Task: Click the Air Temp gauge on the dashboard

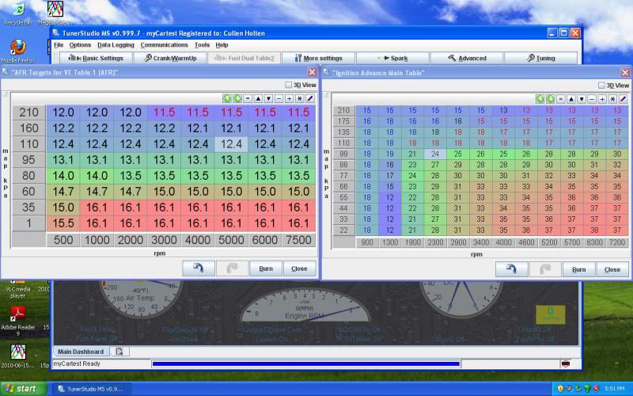Action: pos(141,299)
